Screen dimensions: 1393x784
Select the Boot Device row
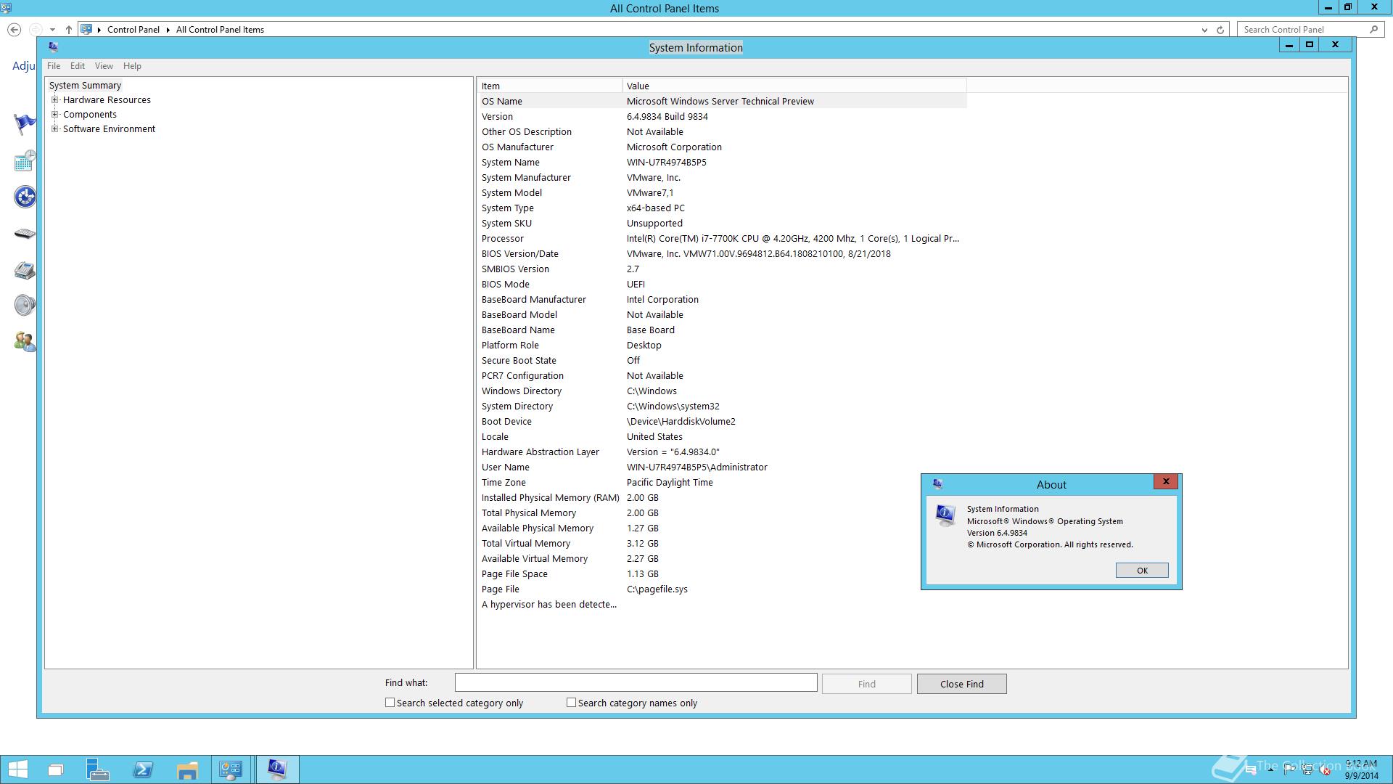[x=722, y=422]
